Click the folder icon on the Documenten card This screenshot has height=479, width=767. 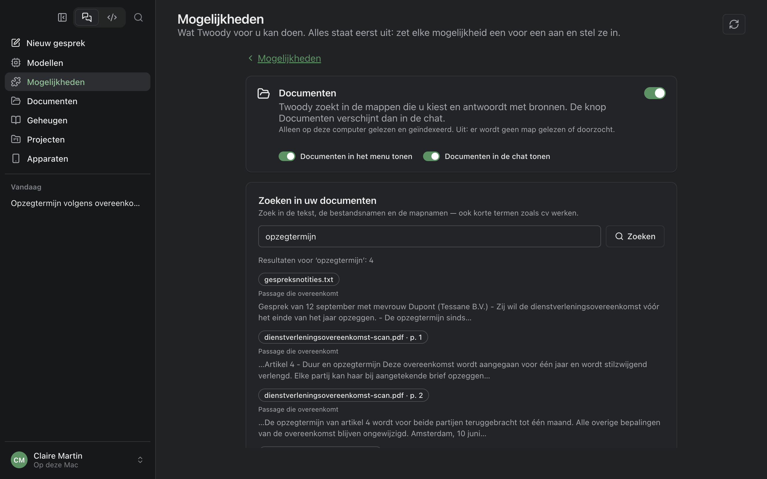point(263,93)
